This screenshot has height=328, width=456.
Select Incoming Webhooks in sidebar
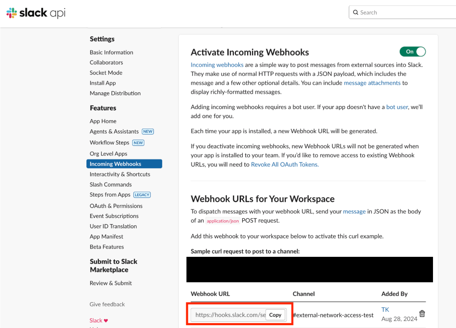[124, 164]
